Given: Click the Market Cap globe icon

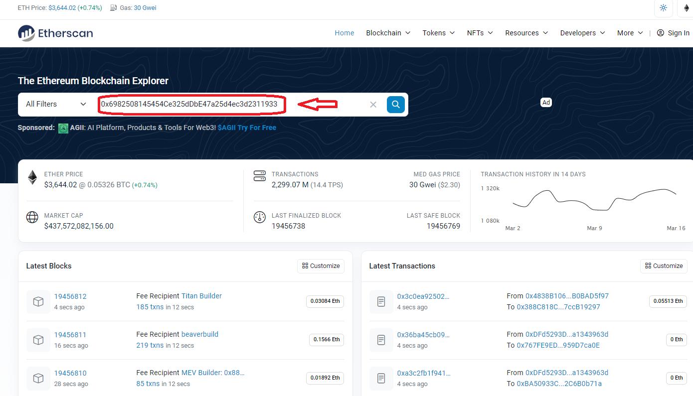Looking at the screenshot, I should point(32,218).
